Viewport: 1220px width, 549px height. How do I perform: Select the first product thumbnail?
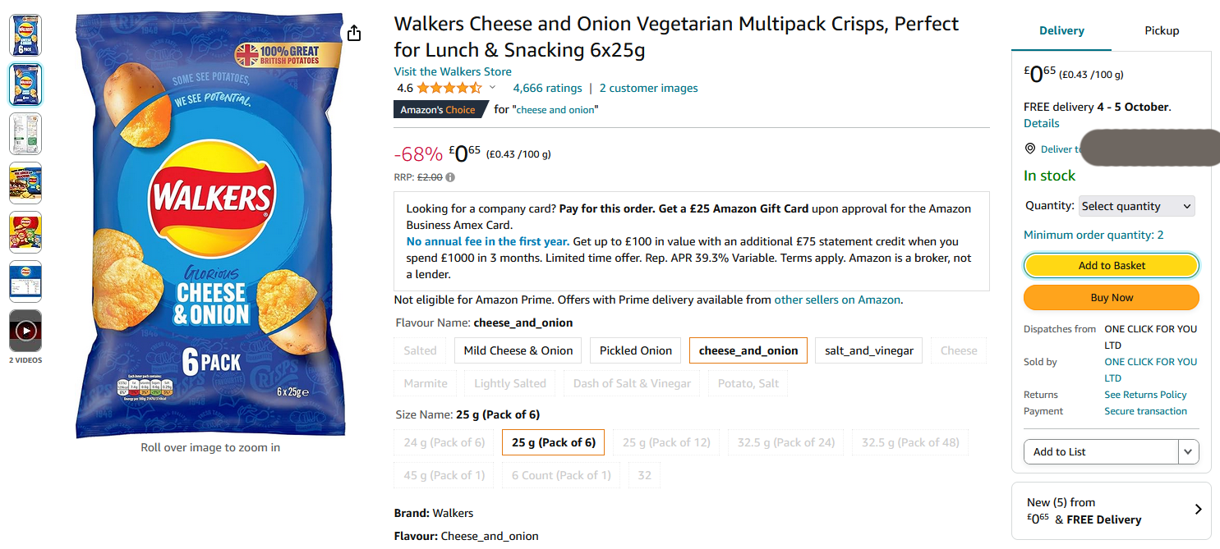[x=25, y=35]
